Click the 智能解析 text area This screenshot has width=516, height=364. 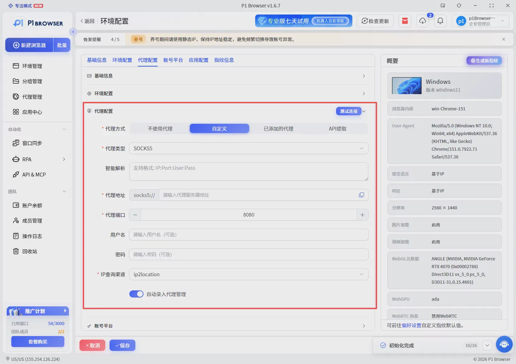(249, 172)
